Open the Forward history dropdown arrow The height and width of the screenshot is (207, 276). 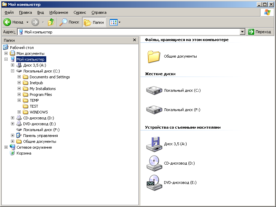[x=43, y=22]
